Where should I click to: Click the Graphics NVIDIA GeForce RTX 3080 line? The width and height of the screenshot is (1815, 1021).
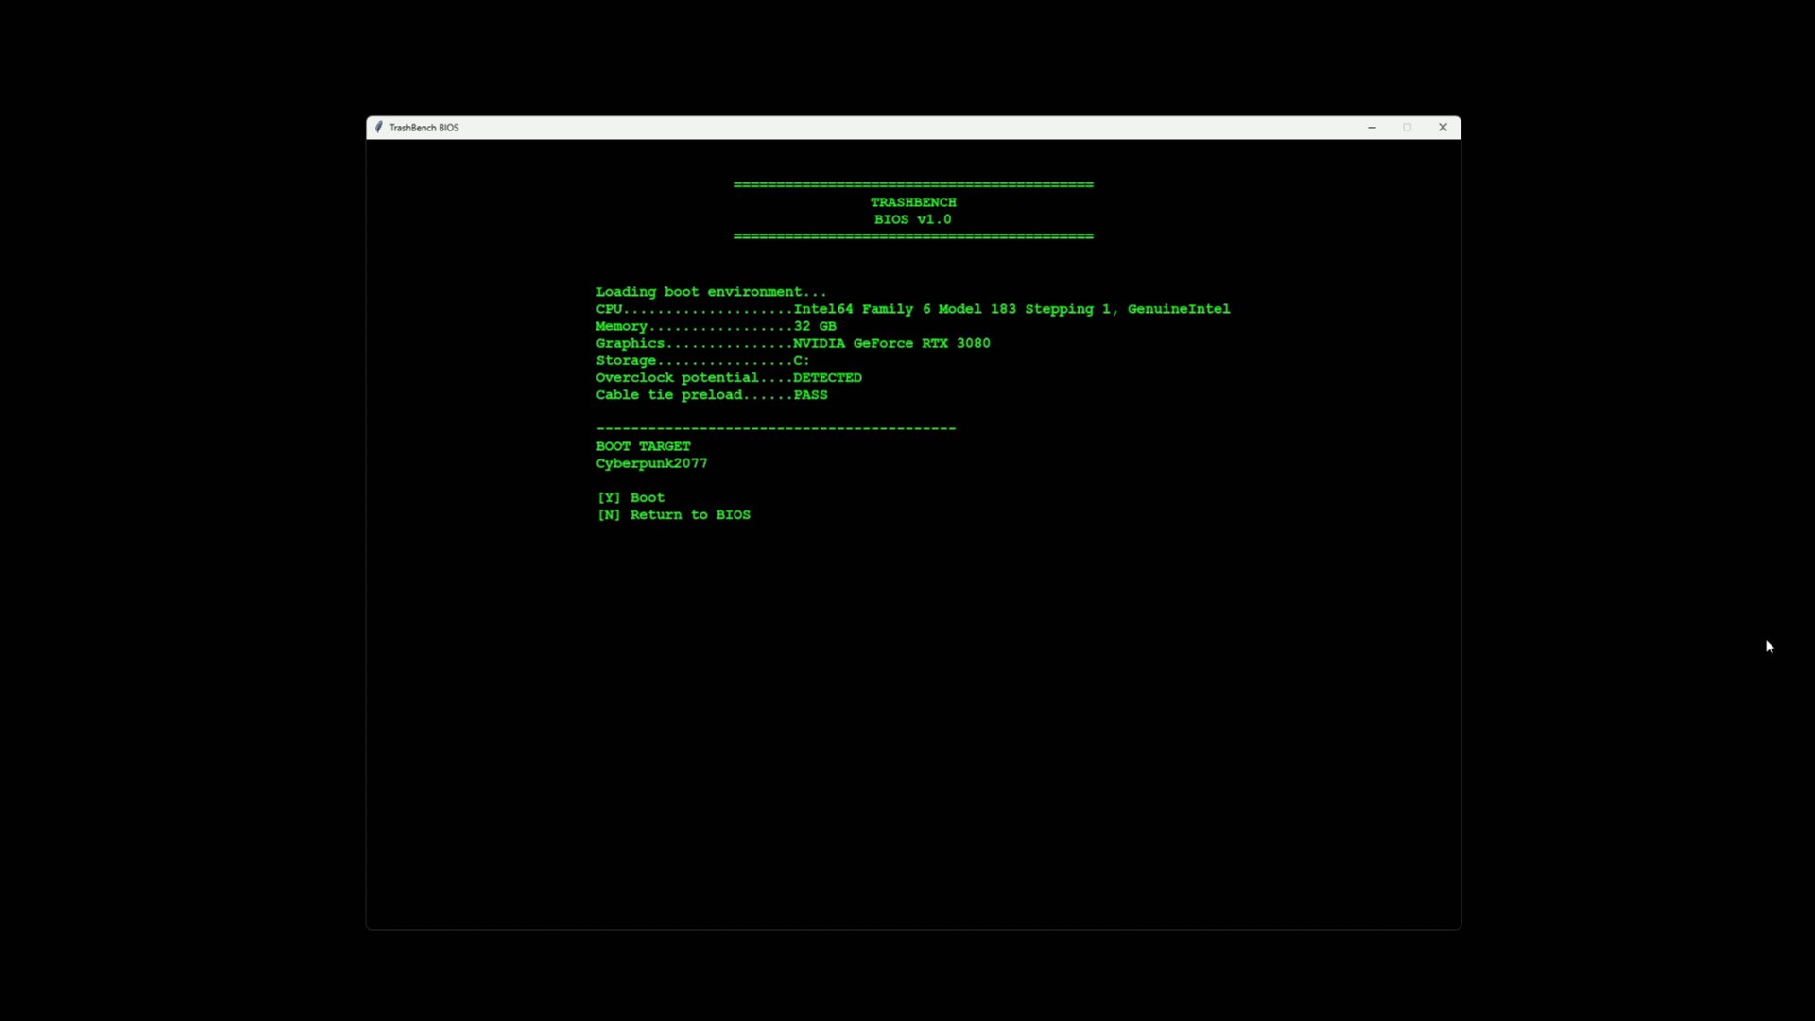pos(793,343)
